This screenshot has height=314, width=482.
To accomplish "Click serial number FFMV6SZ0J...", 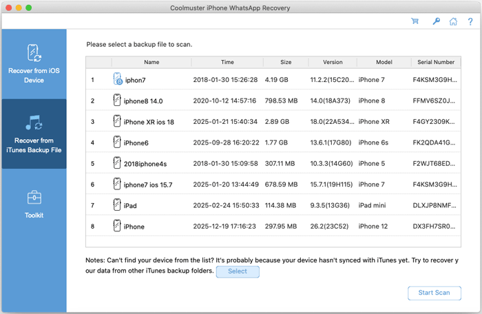I will 434,101.
